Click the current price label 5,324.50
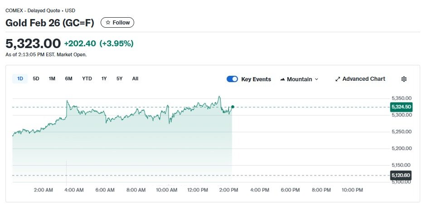The image size is (427, 206). (x=401, y=107)
